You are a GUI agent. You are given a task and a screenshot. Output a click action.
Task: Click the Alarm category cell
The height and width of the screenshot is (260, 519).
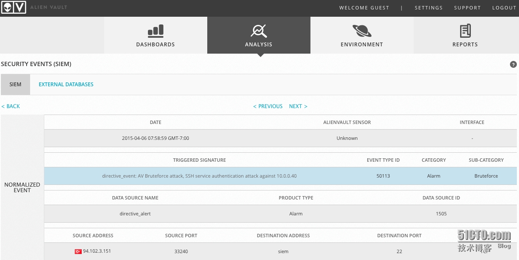pos(433,176)
